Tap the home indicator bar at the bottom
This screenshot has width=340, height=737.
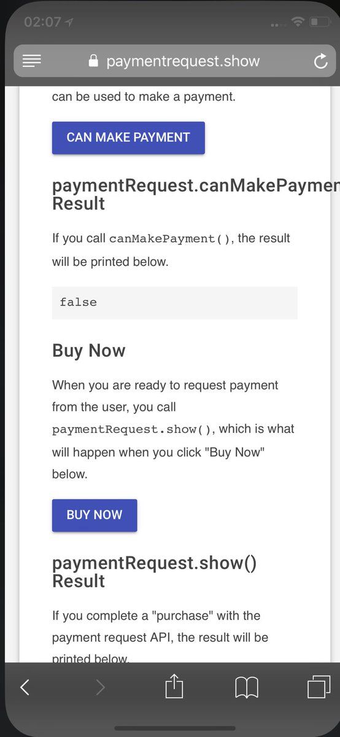175,728
